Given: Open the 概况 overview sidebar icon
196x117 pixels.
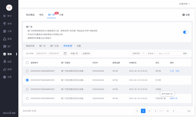Looking at the screenshot, I should (x=5, y=16).
